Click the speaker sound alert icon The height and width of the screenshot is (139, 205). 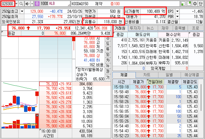pyautogui.click(x=27, y=4)
